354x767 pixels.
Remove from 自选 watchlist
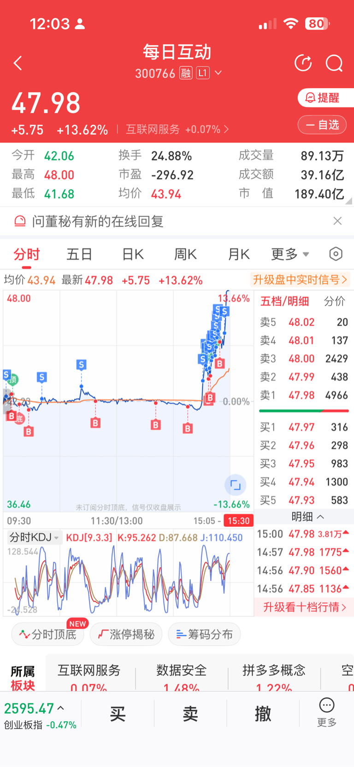click(322, 125)
